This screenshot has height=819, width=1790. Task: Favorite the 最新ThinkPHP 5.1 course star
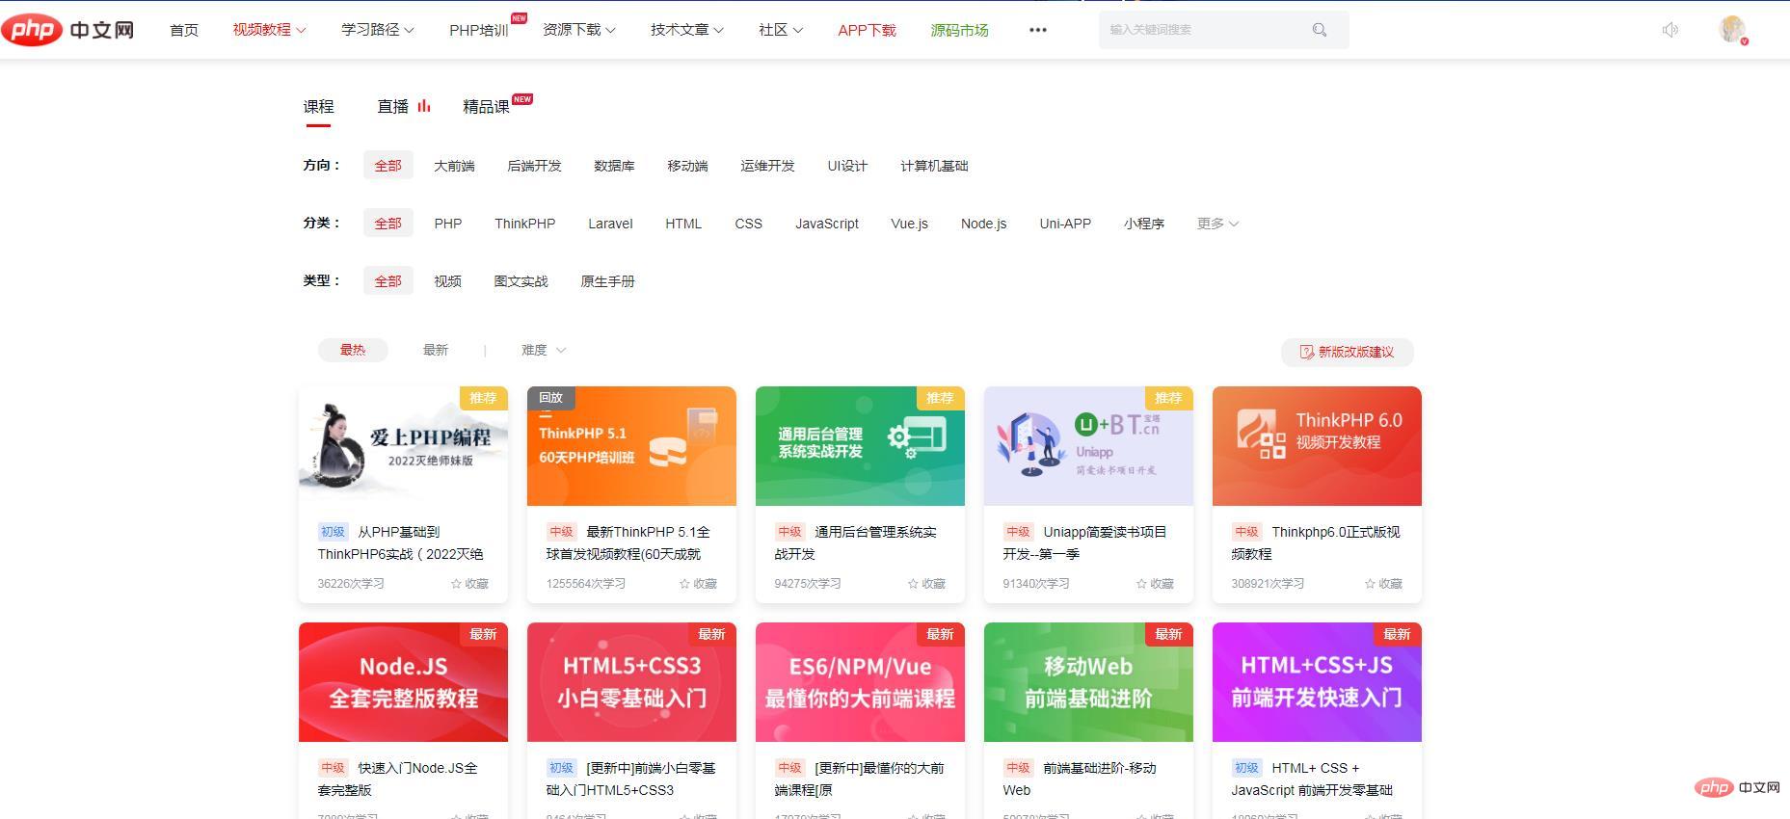pyautogui.click(x=685, y=584)
